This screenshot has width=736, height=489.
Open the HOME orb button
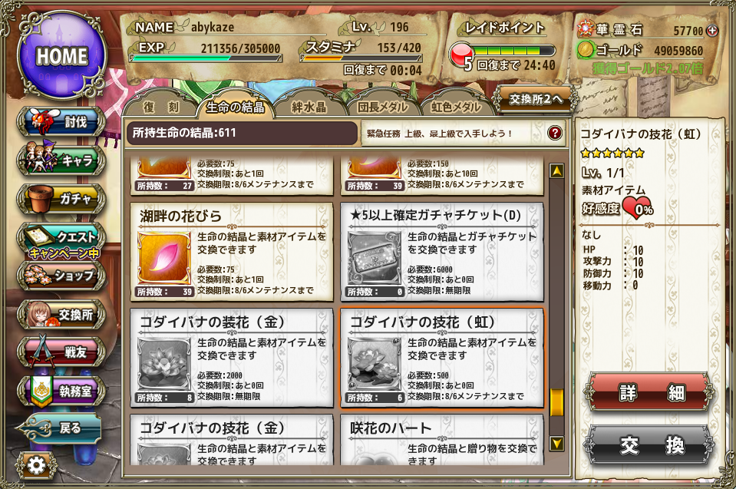(x=61, y=55)
